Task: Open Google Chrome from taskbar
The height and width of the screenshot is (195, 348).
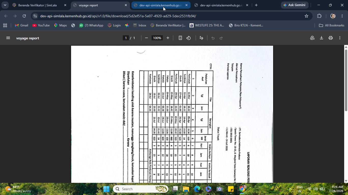Action: point(242,189)
